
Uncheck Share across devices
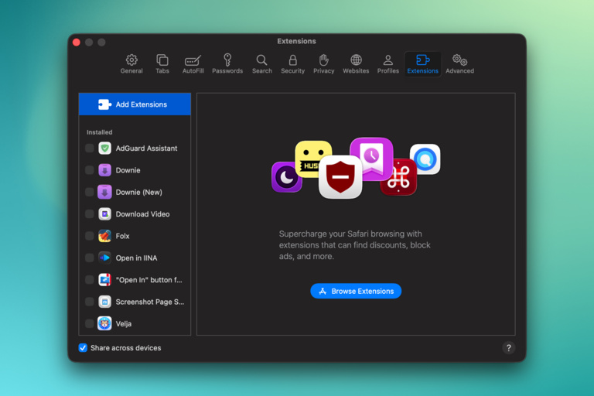point(83,348)
